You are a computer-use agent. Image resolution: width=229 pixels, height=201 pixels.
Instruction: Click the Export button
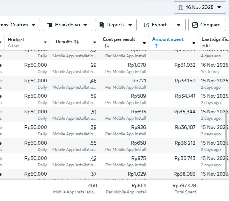click(156, 25)
